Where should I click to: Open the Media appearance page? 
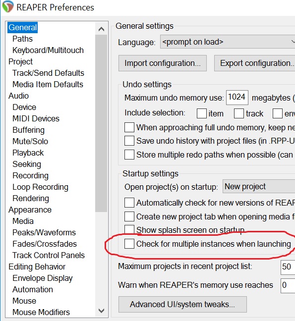point(23,221)
